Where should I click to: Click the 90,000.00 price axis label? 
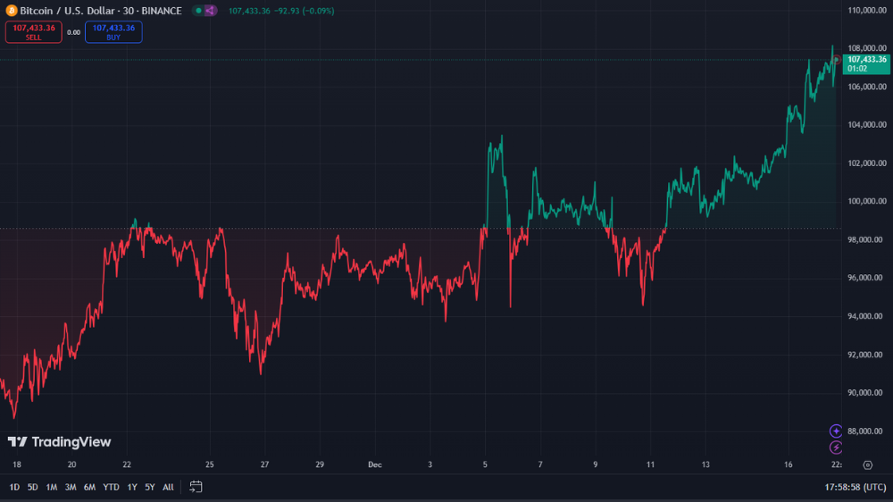coord(867,393)
